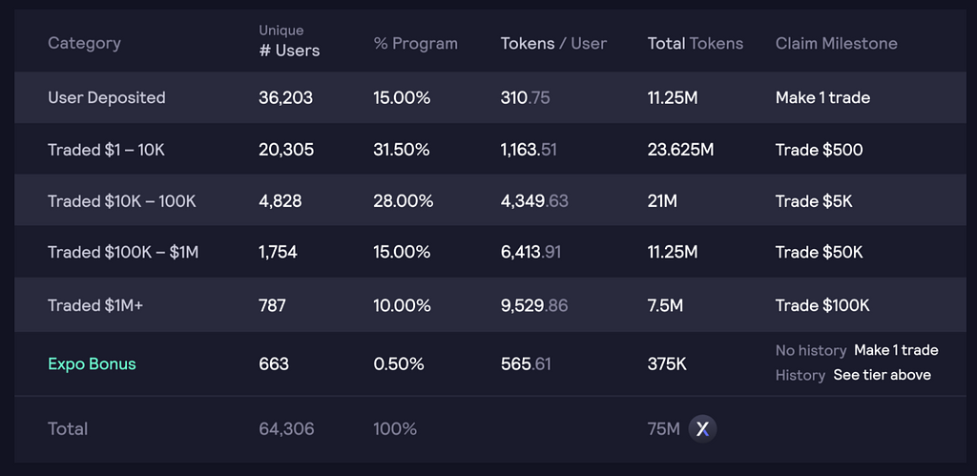Click the % Program column header

[416, 44]
